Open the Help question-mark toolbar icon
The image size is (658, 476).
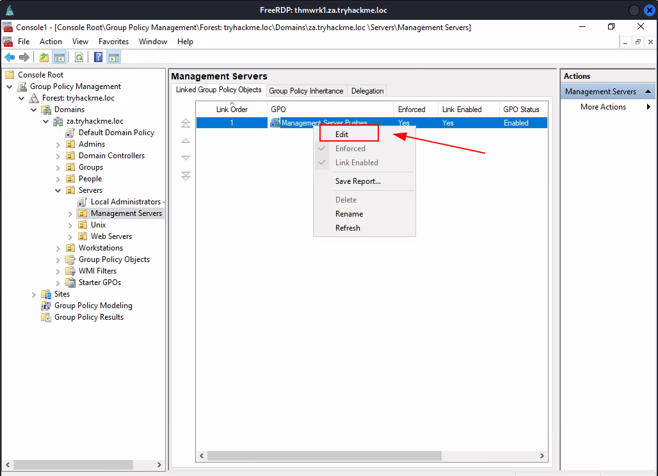coord(98,57)
